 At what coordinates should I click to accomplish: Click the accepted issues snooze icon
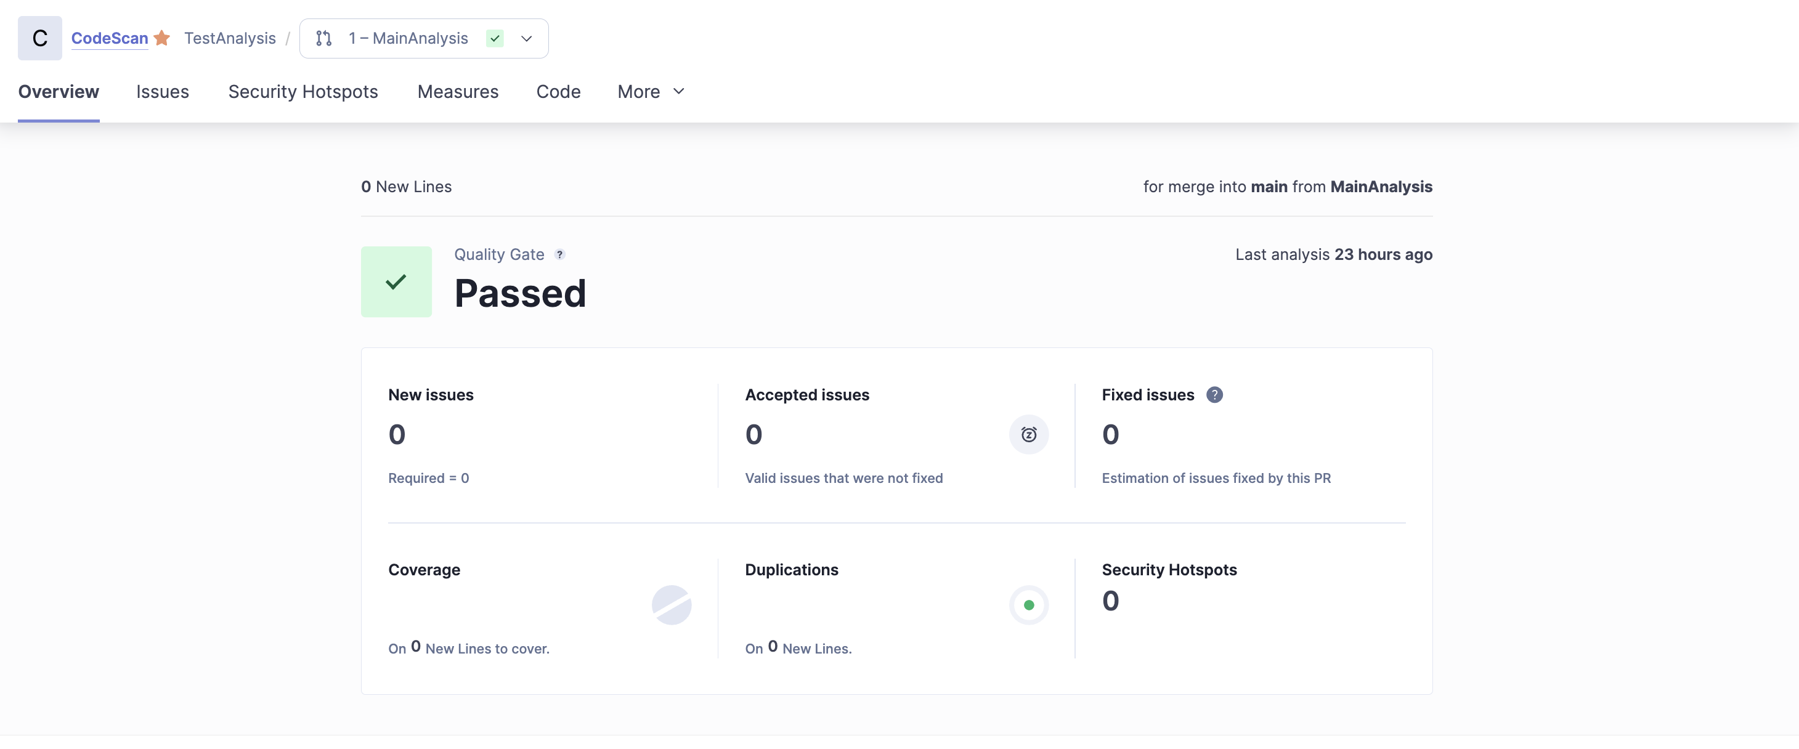tap(1028, 435)
